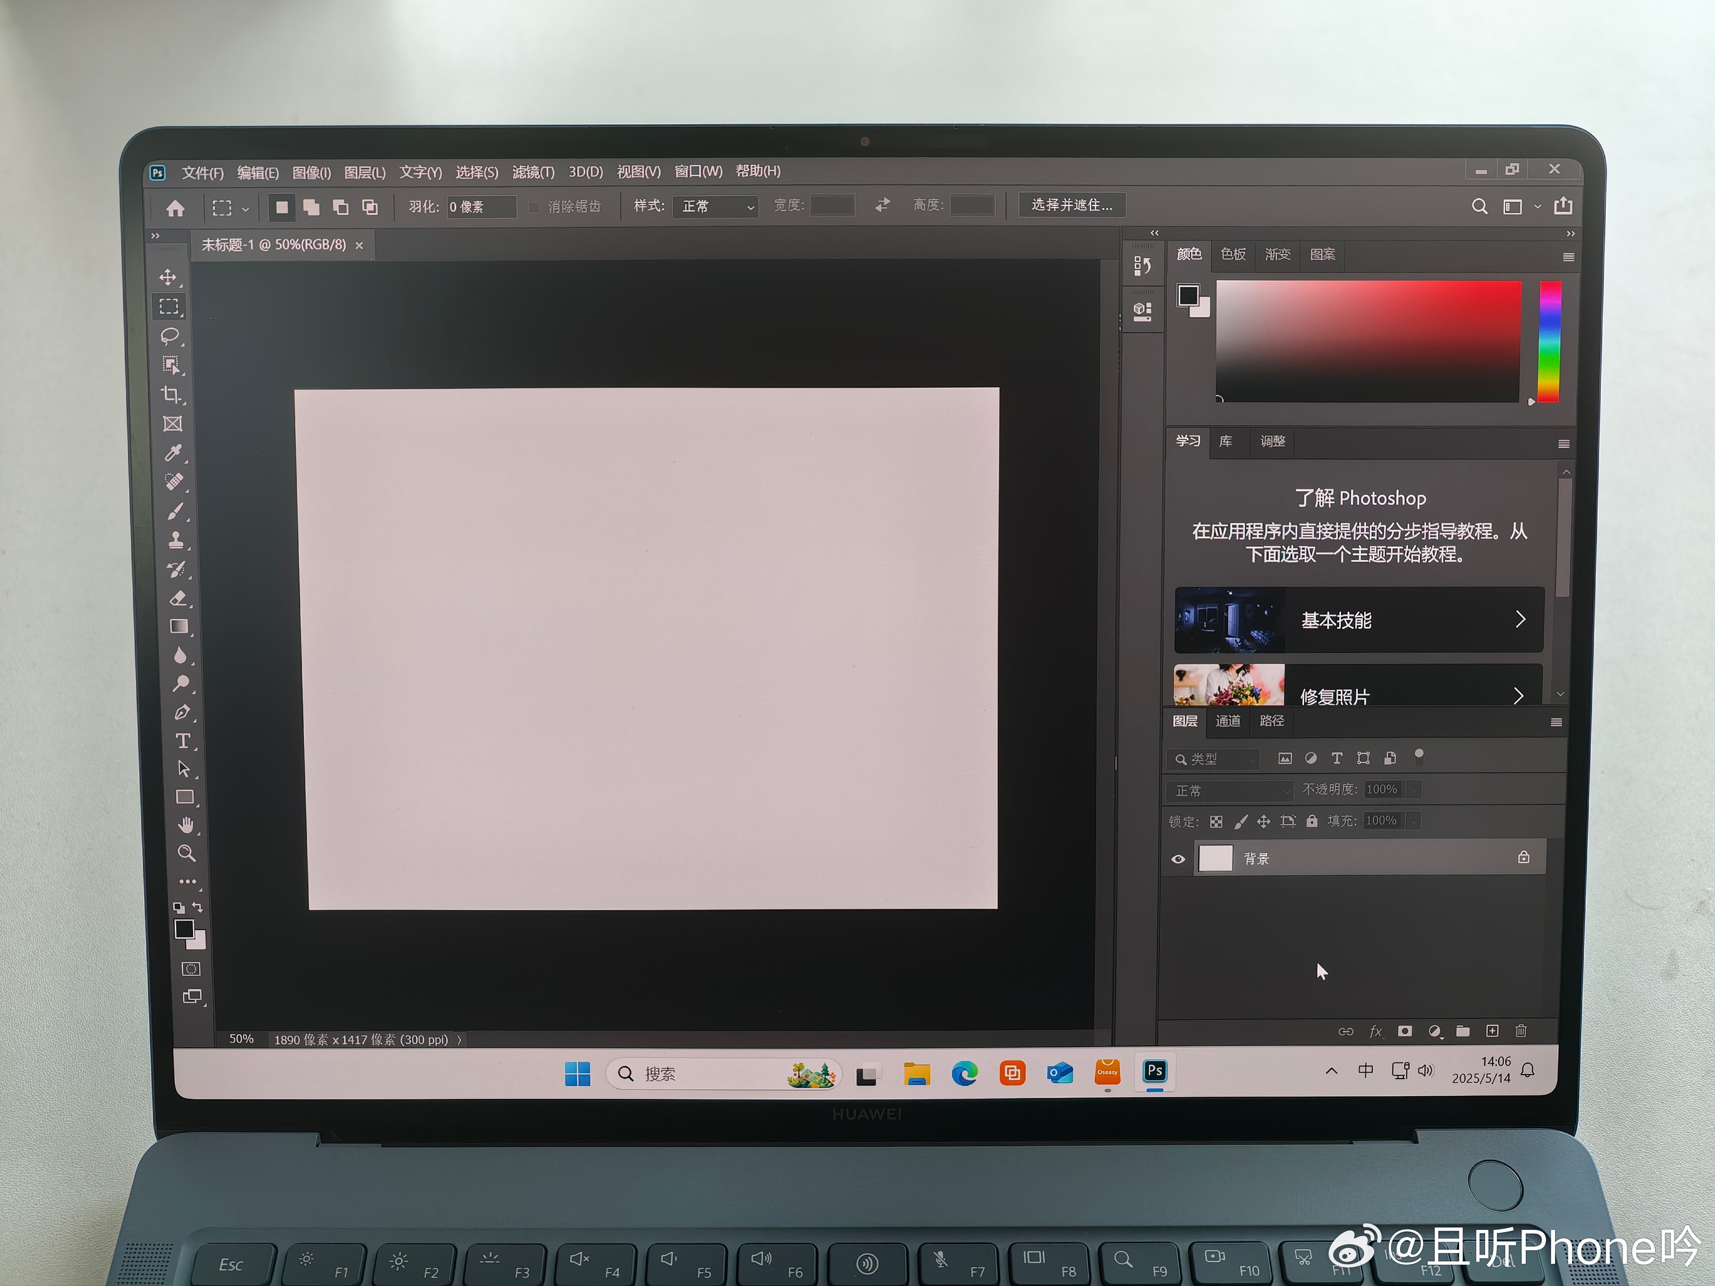Open the Edit Toolbar three-dots button

click(187, 881)
